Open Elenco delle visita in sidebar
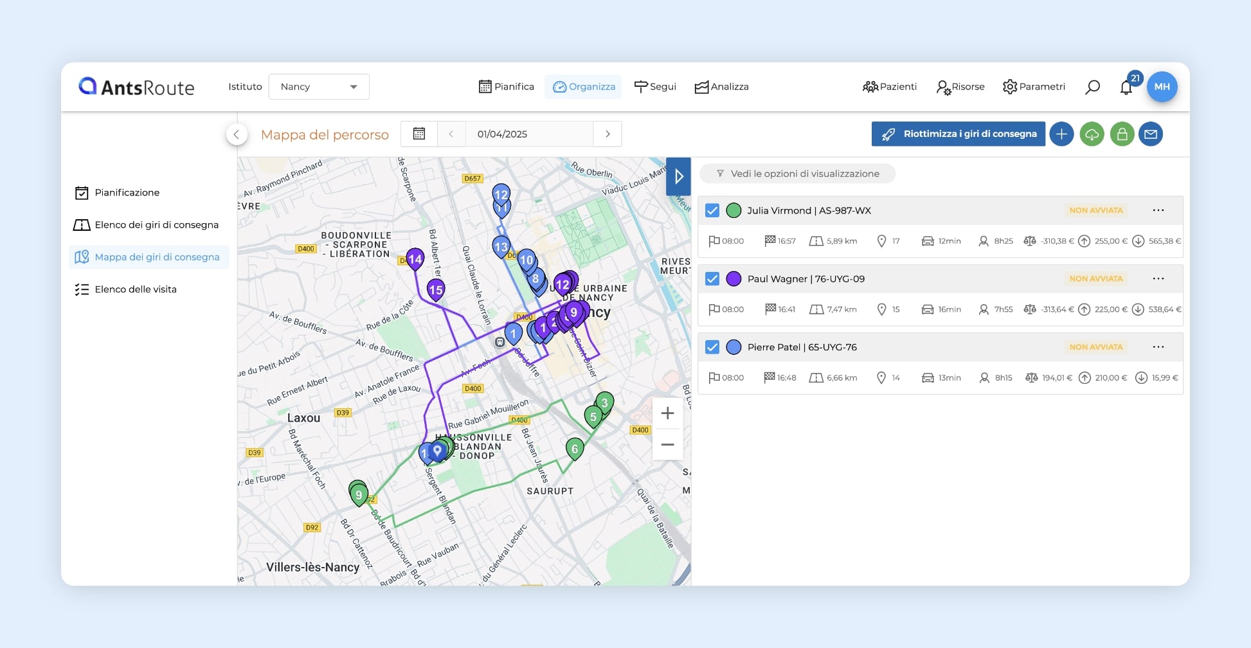Screen dimensions: 1251x648 pyautogui.click(x=136, y=289)
